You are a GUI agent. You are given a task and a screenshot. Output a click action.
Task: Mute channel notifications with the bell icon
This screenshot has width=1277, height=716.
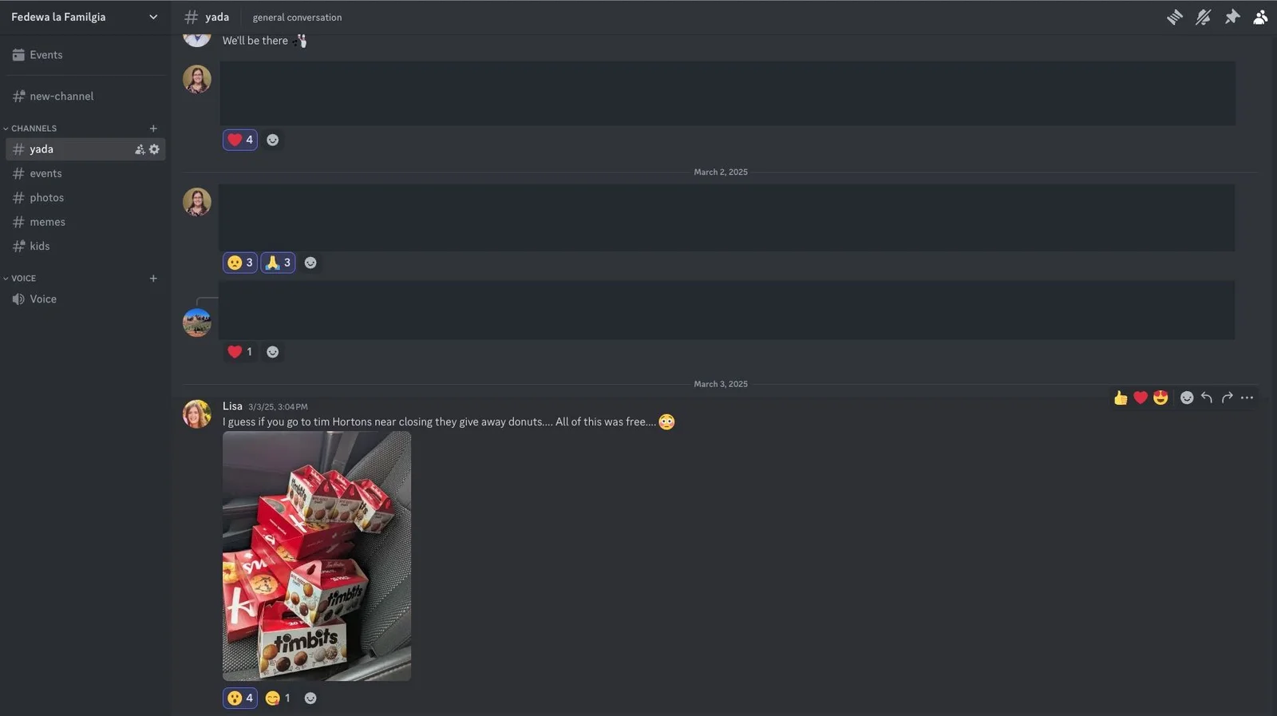(x=1203, y=17)
